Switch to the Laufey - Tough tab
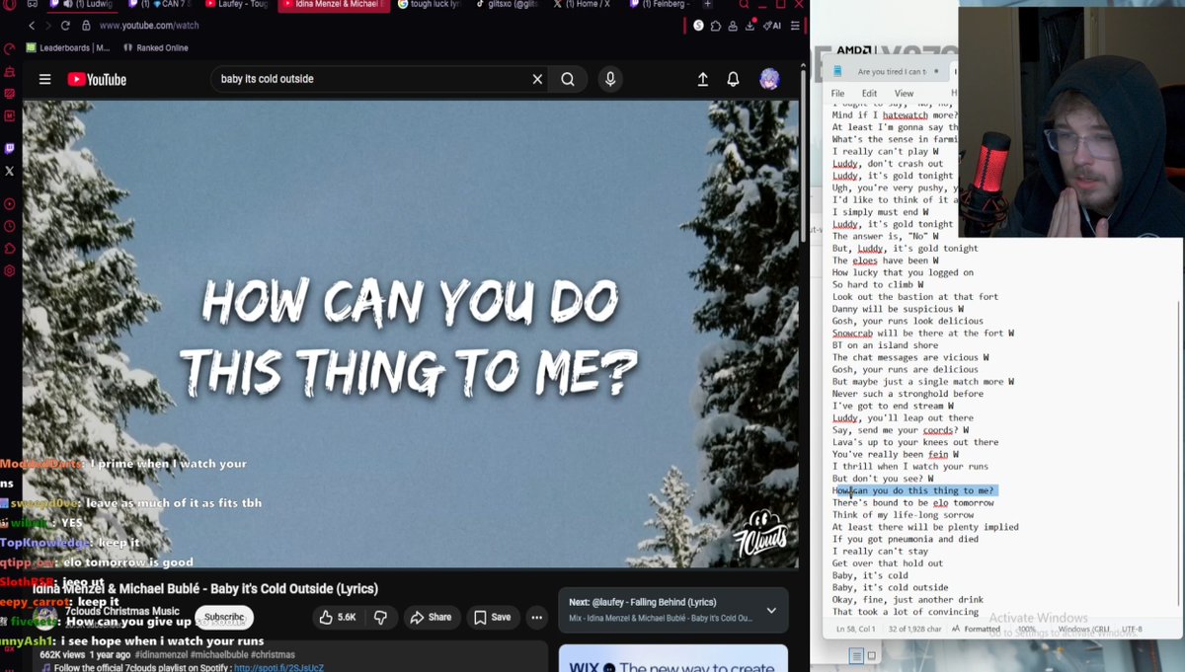The image size is (1185, 672). click(x=237, y=5)
